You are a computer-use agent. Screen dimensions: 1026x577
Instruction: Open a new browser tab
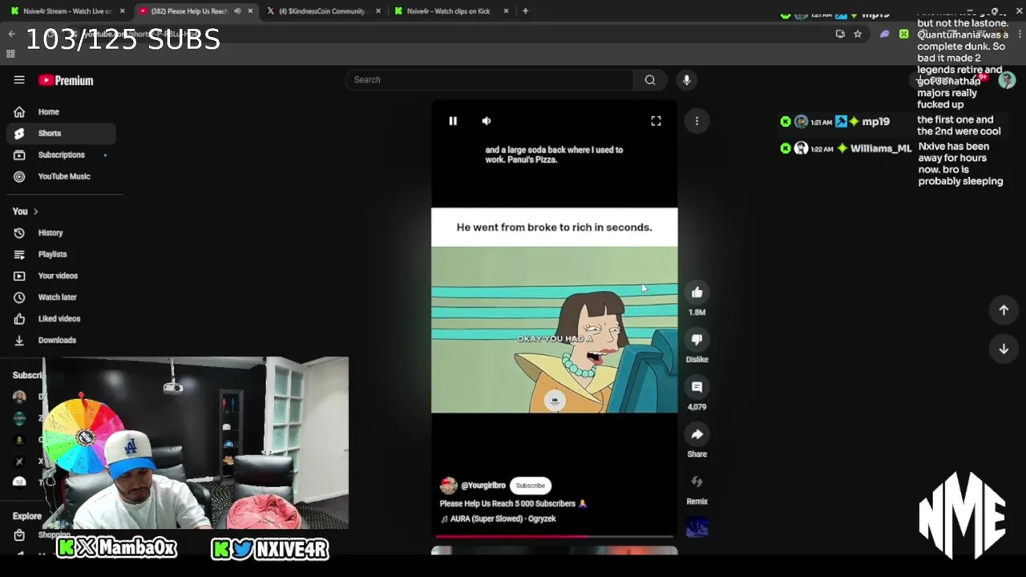(x=525, y=11)
